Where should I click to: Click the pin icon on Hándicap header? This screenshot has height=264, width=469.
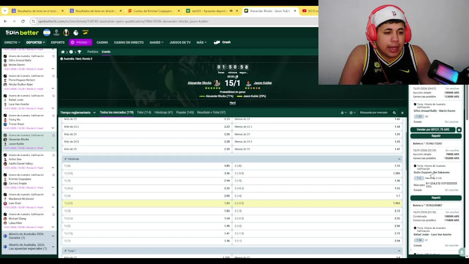coord(66,159)
